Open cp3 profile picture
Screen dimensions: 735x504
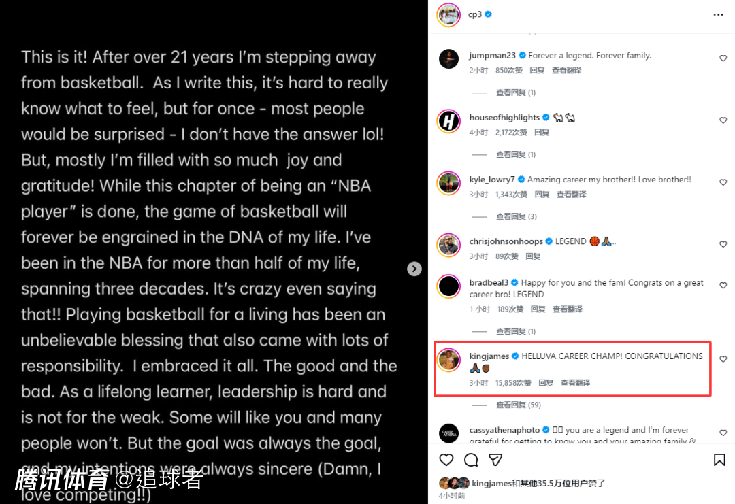coord(448,15)
